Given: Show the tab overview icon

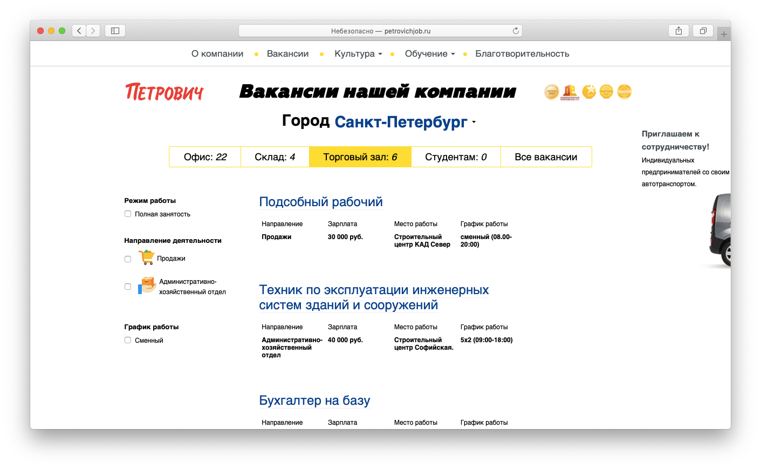Looking at the screenshot, I should (x=703, y=31).
